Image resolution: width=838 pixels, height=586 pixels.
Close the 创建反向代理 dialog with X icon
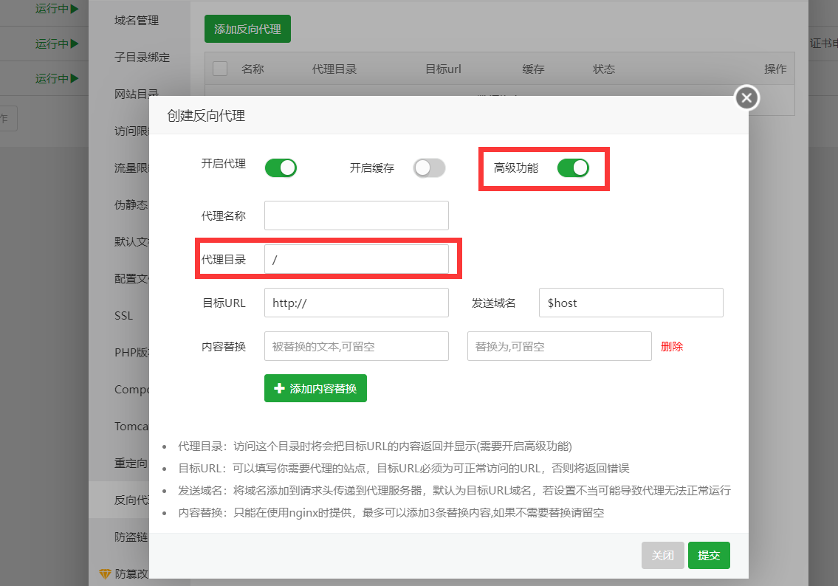(x=746, y=97)
